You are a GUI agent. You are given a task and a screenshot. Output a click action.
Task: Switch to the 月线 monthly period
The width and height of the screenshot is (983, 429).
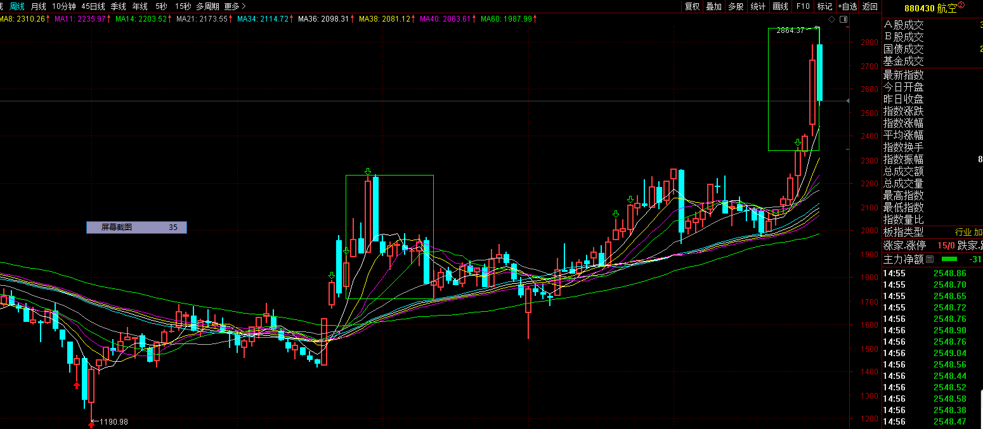pos(39,6)
